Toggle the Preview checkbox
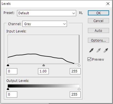The width and height of the screenshot is (113, 104). (x=89, y=59)
